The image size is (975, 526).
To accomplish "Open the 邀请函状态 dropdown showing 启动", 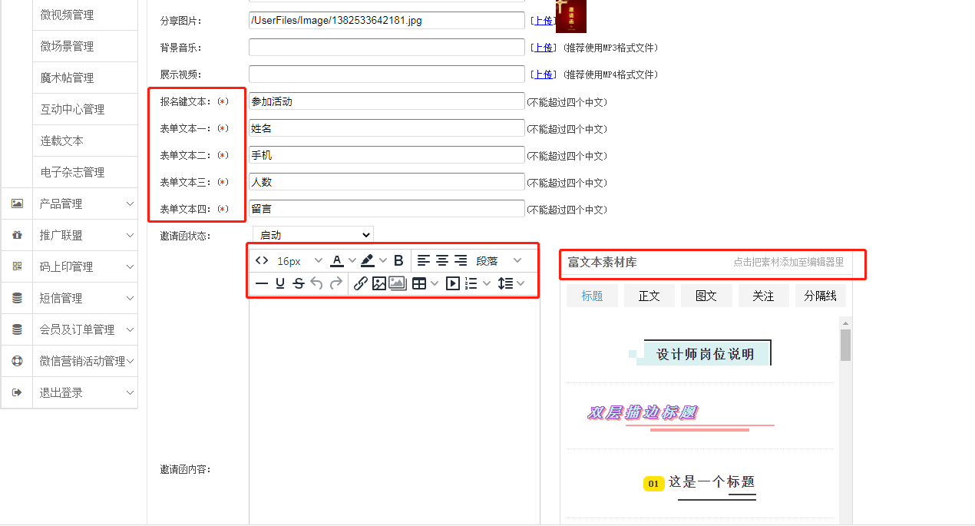I will [312, 235].
